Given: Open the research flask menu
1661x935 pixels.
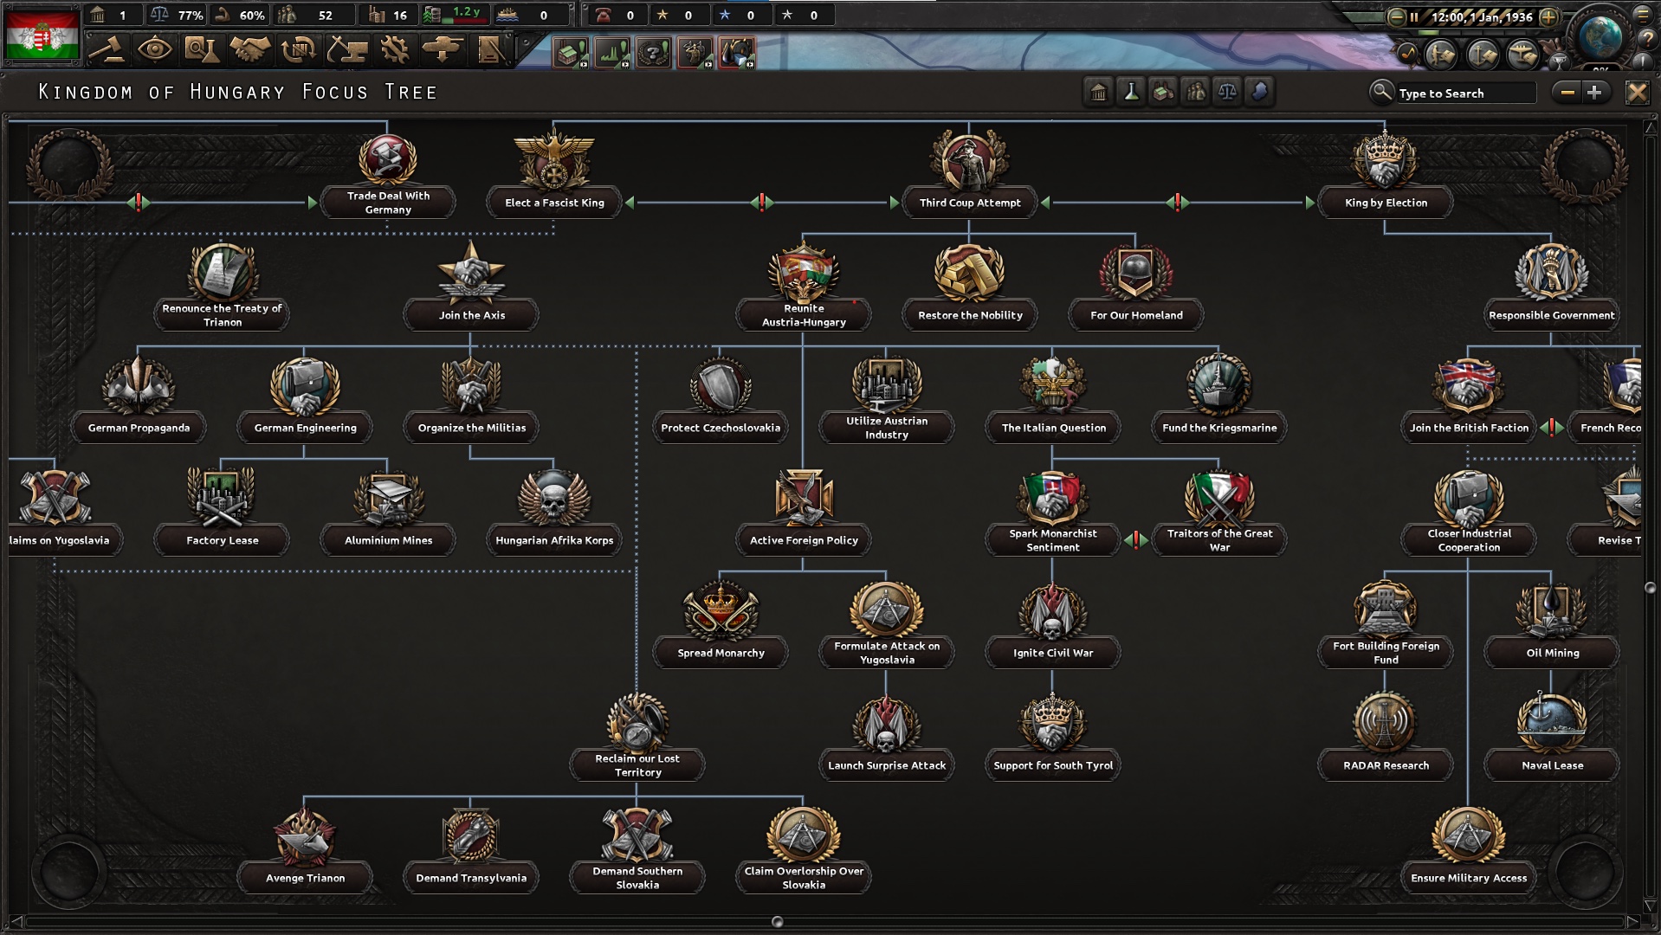Looking at the screenshot, I should [x=202, y=49].
